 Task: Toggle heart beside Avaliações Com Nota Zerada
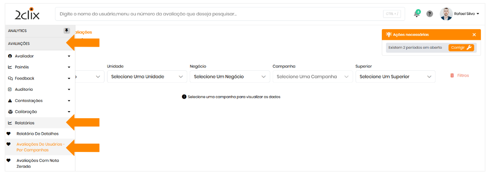click(9, 160)
